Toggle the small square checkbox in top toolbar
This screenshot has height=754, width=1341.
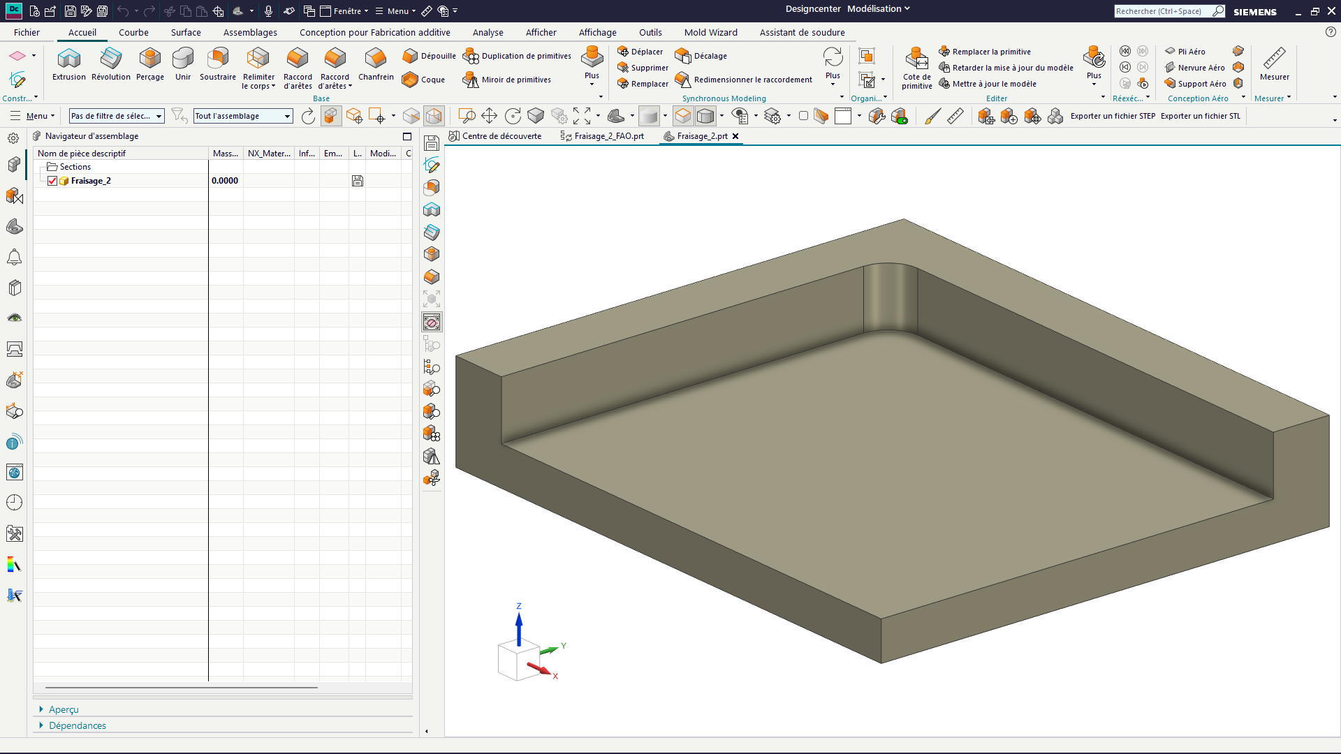coord(803,116)
